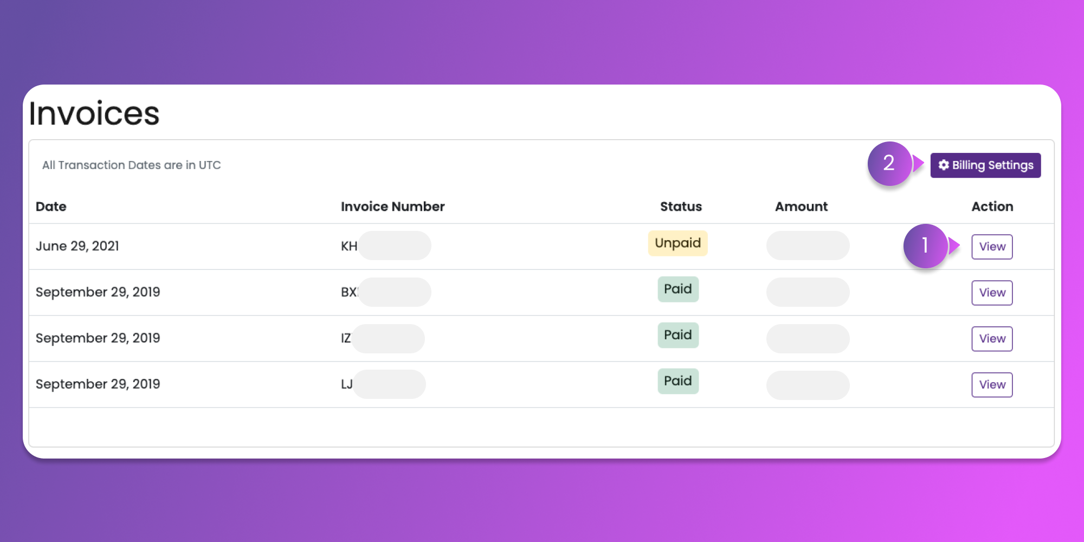Viewport: 1084px width, 542px height.
Task: Select the Paid badge for BX invoice
Action: click(677, 289)
